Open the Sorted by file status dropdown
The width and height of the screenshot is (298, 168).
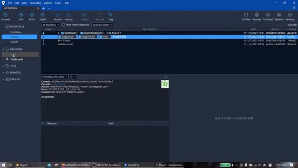click(54, 77)
